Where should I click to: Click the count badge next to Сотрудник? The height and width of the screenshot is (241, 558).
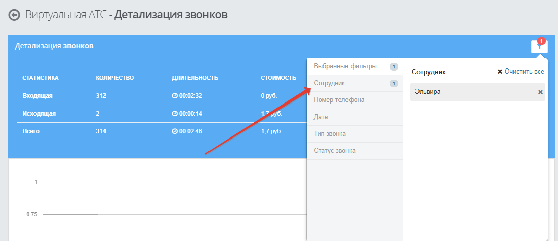coord(394,84)
